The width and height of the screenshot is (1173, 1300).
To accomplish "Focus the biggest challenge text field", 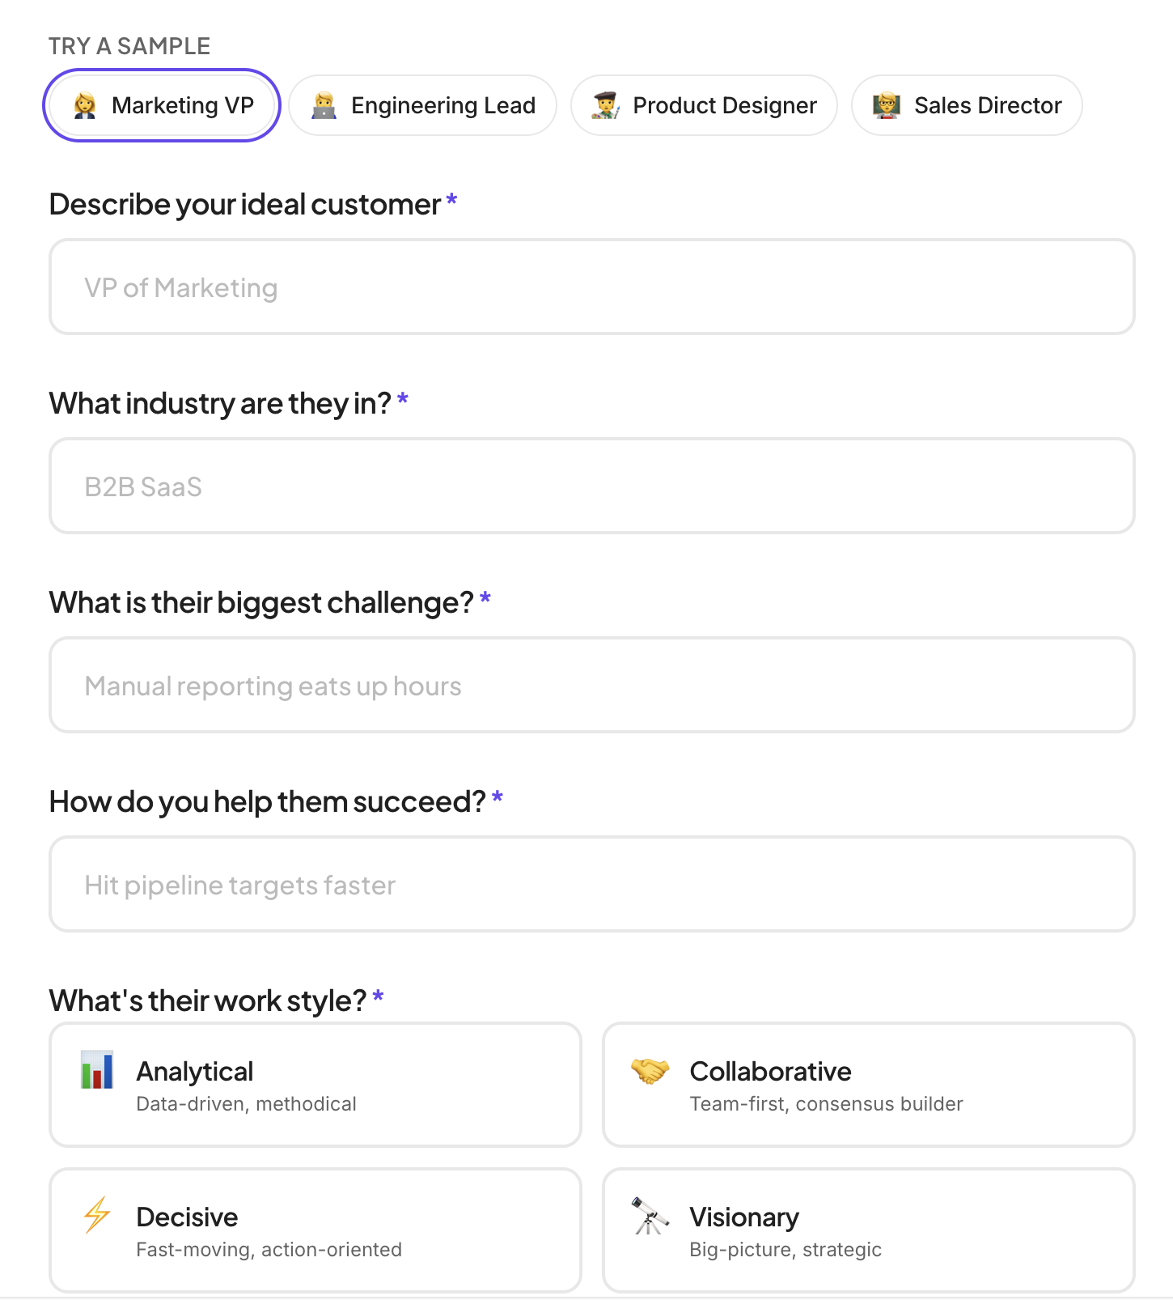I will point(592,685).
